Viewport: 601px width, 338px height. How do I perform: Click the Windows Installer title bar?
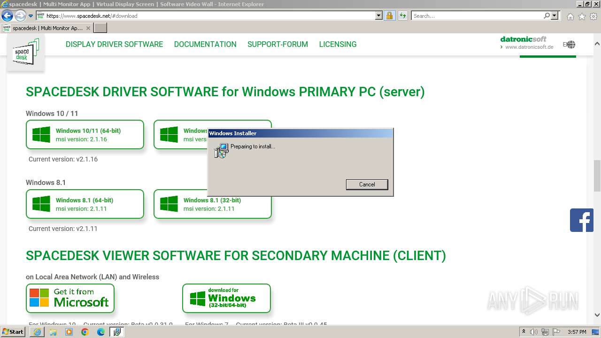(300, 133)
